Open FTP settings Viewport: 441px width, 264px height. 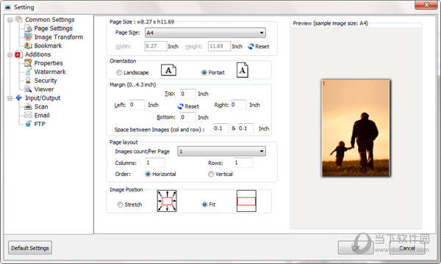click(40, 124)
